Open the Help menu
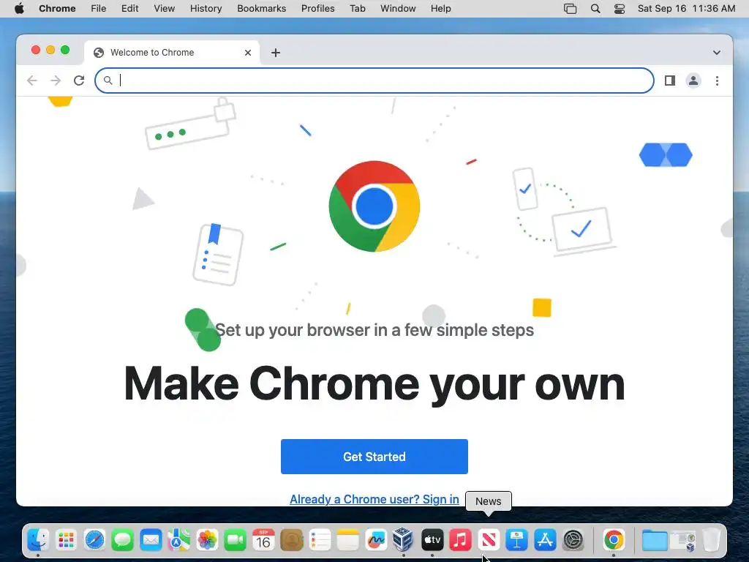The height and width of the screenshot is (562, 749). 440,9
